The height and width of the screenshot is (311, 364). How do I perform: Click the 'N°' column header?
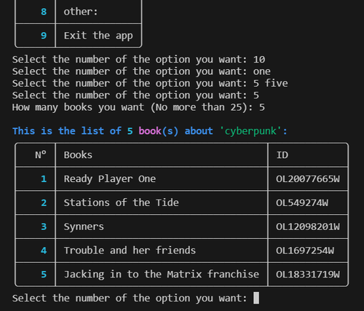[x=41, y=155]
